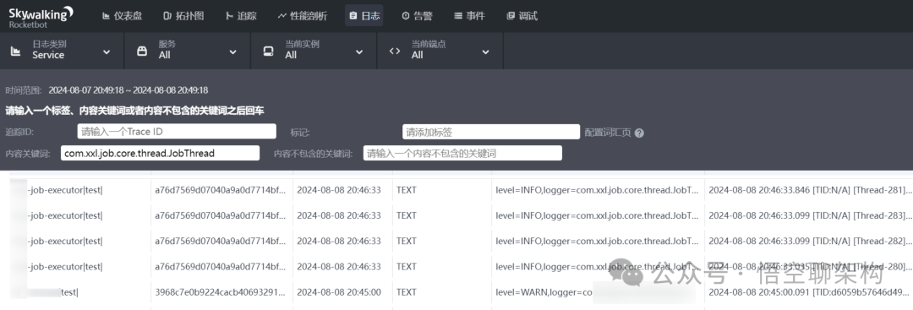Image resolution: width=913 pixels, height=310 pixels.
Task: Focus the 请添加标签 tag input field
Action: coord(491,132)
